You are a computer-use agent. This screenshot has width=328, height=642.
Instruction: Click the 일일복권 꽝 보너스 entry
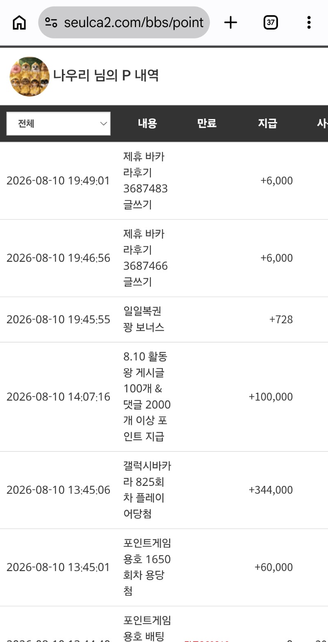[x=144, y=320]
